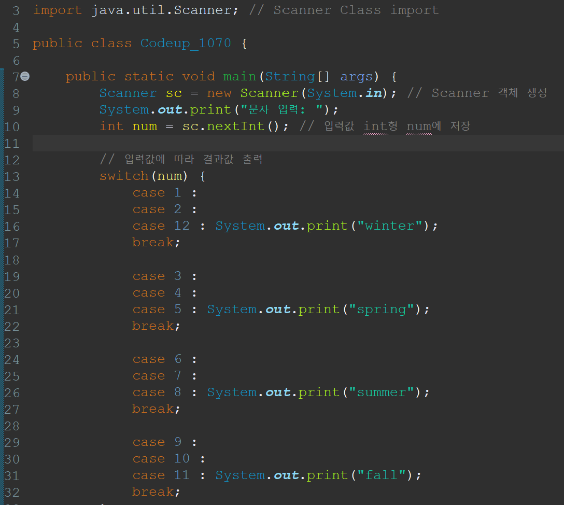The height and width of the screenshot is (505, 564).
Task: Collapse the main method fold marker
Action: coord(24,76)
